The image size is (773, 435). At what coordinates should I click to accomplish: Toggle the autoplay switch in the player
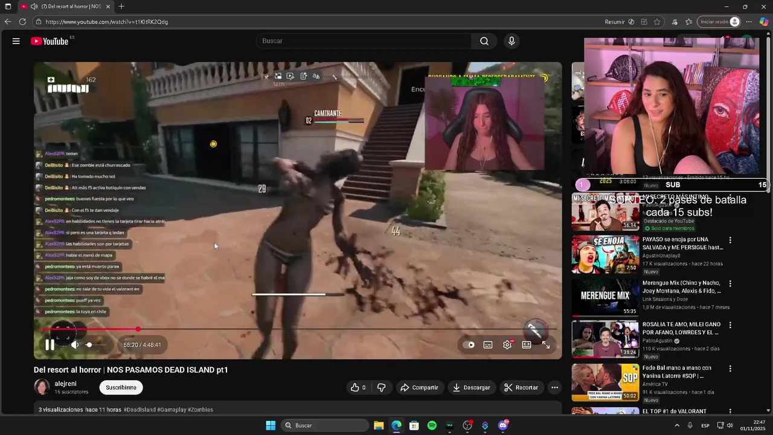coord(469,345)
